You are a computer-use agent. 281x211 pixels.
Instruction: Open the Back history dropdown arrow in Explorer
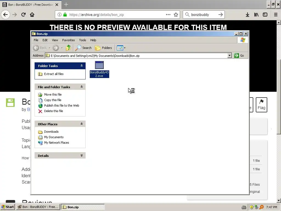[x=49, y=48]
